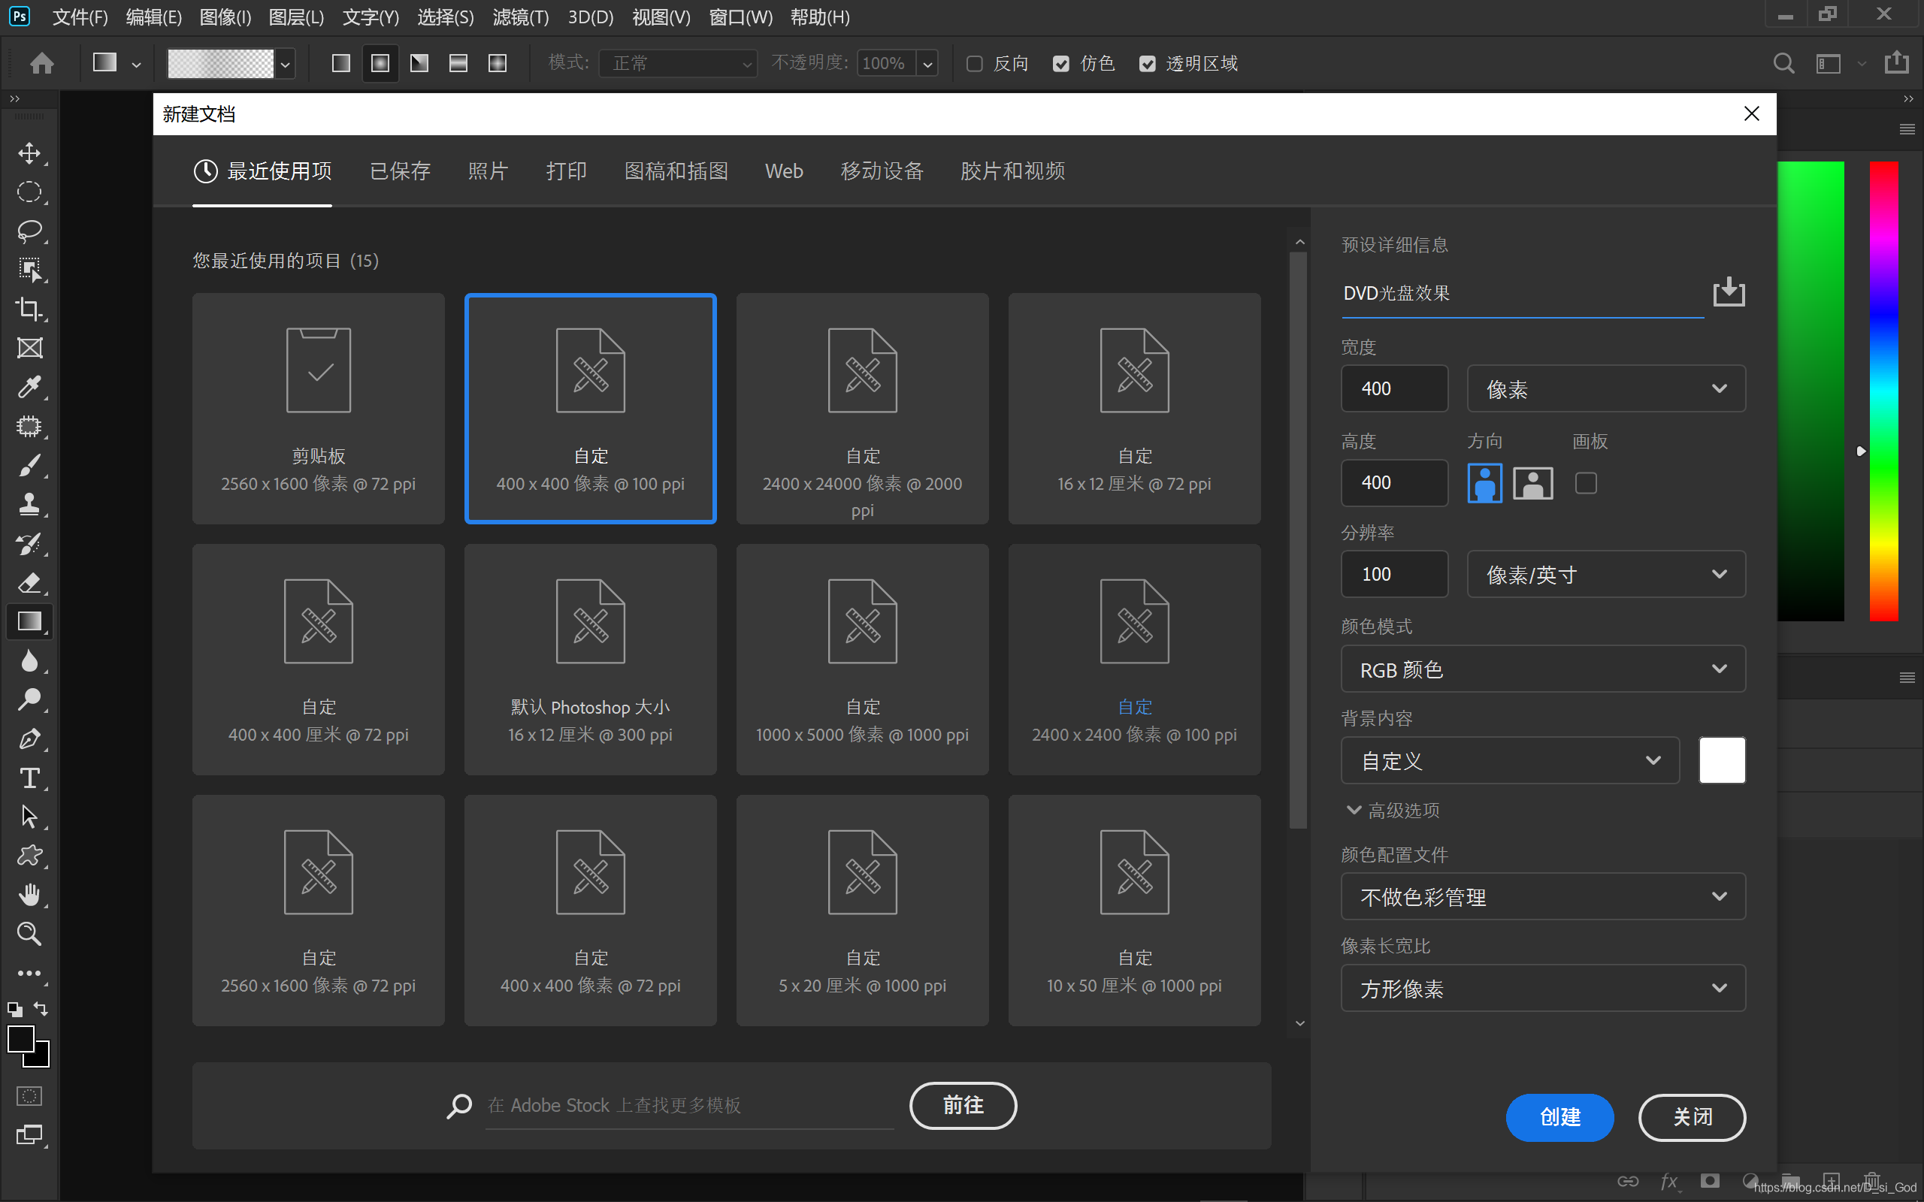Viewport: 1924px width, 1202px height.
Task: Open the RGB 颜色 color mode dropdown
Action: point(1543,669)
